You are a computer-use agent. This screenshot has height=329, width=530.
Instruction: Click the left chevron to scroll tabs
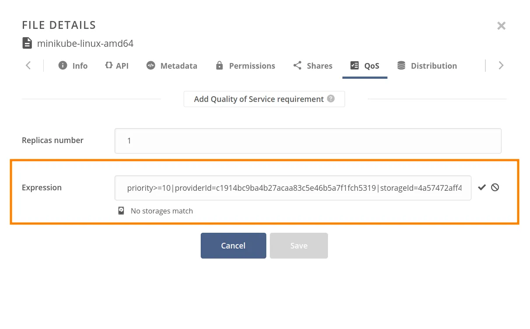click(x=28, y=65)
